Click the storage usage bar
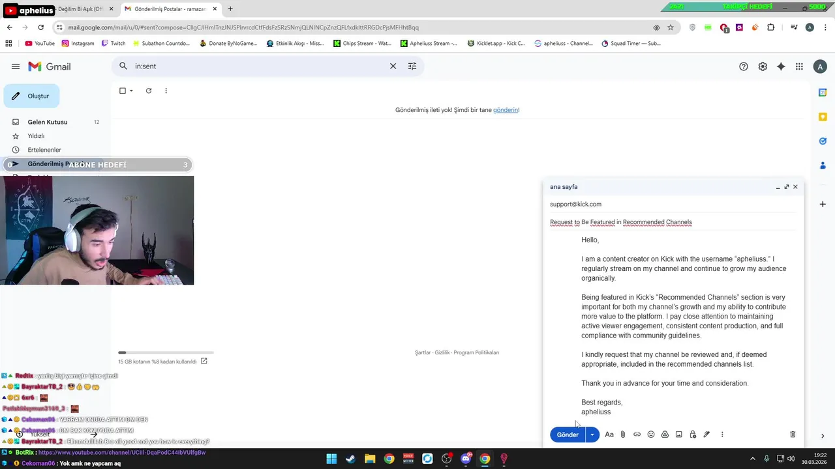 coord(166,352)
